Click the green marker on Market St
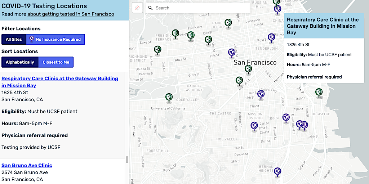Image resolution: width=369 pixels, height=184 pixels. coord(239,81)
